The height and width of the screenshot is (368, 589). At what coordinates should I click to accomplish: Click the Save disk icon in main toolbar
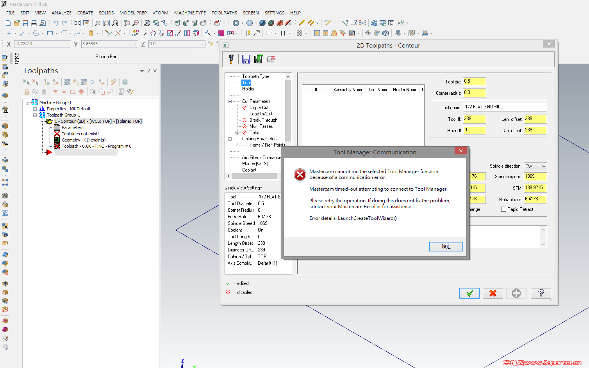tap(25, 23)
